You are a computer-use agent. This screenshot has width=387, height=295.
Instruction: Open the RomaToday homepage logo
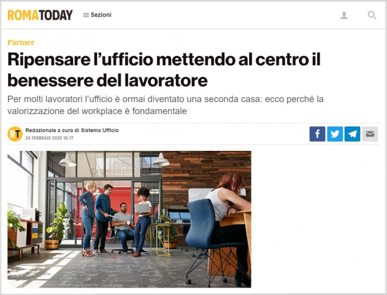pos(40,15)
